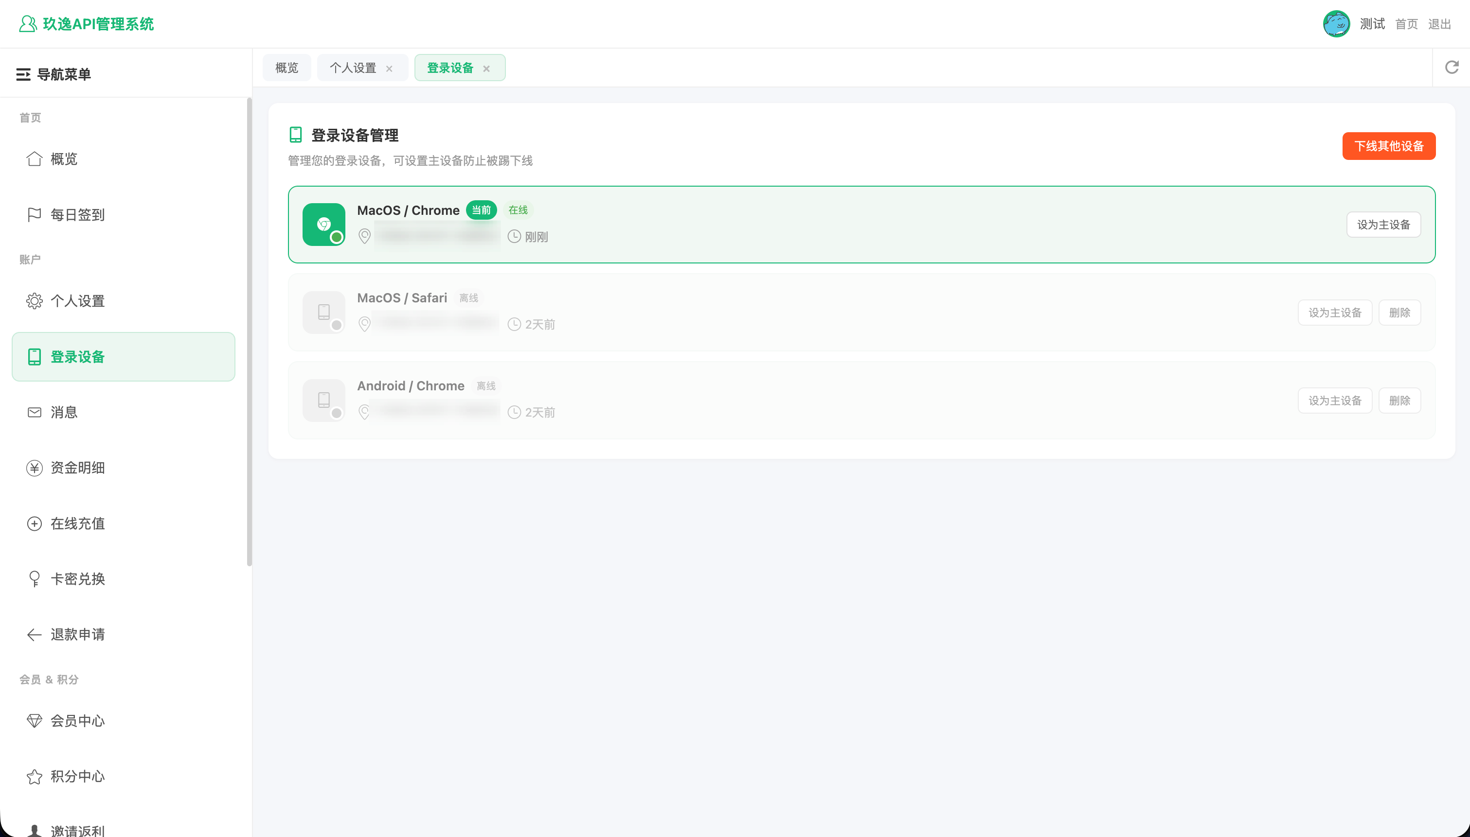Click clock icon on Android / Chrome row

(514, 412)
